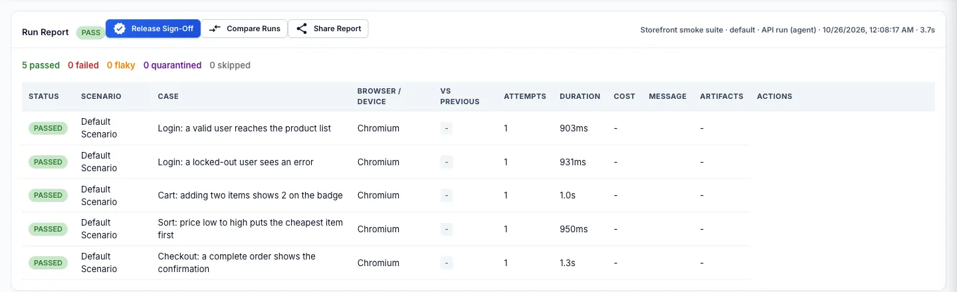Viewport: 957px width, 292px height.
Task: Click the DURATION column header
Action: point(580,96)
